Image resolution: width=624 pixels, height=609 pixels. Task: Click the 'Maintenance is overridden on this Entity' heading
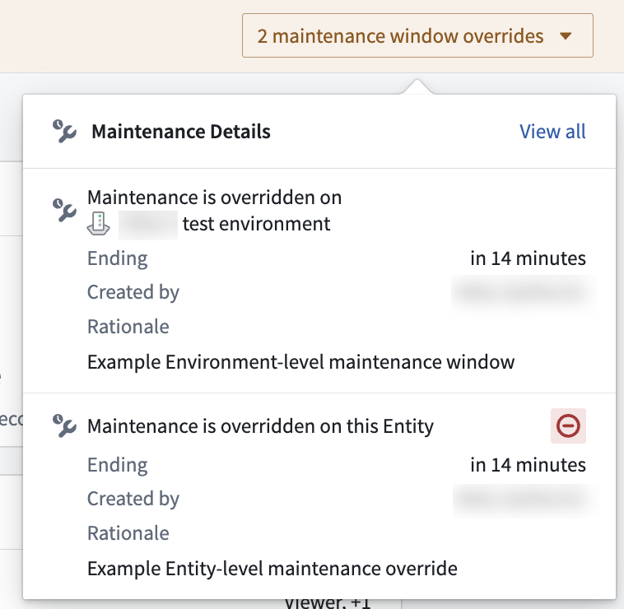tap(260, 426)
